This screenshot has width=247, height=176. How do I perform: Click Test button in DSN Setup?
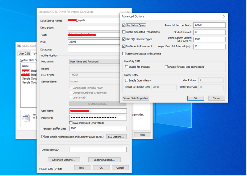click(x=82, y=168)
